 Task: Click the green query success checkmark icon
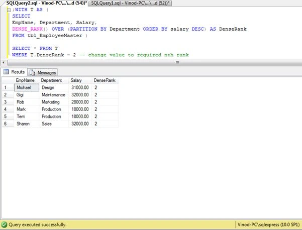pos(4,224)
